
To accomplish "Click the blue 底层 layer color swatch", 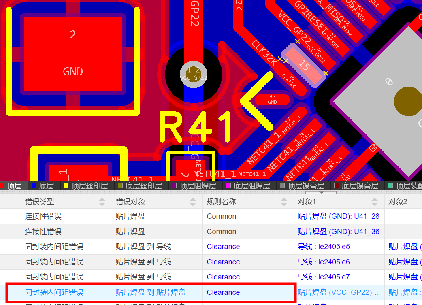I will (34, 186).
